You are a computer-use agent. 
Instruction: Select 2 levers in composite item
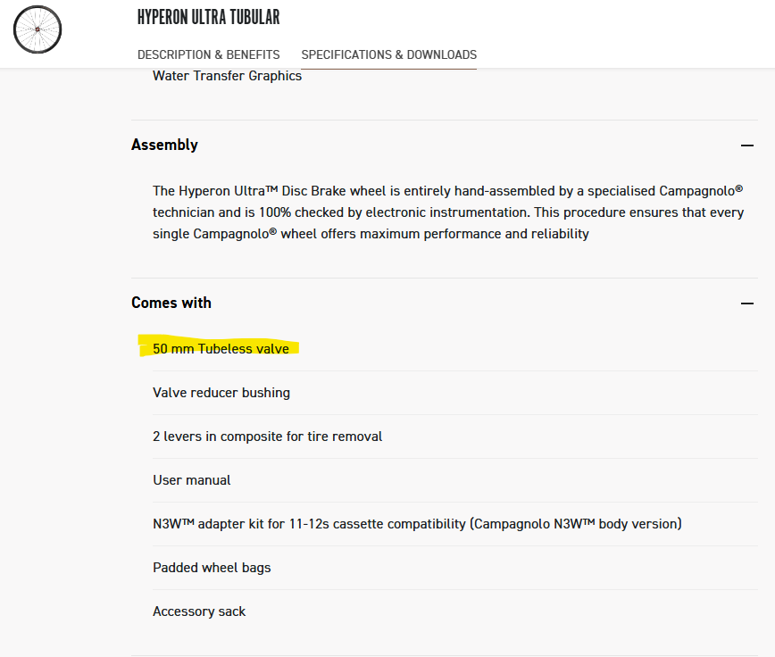tap(267, 437)
